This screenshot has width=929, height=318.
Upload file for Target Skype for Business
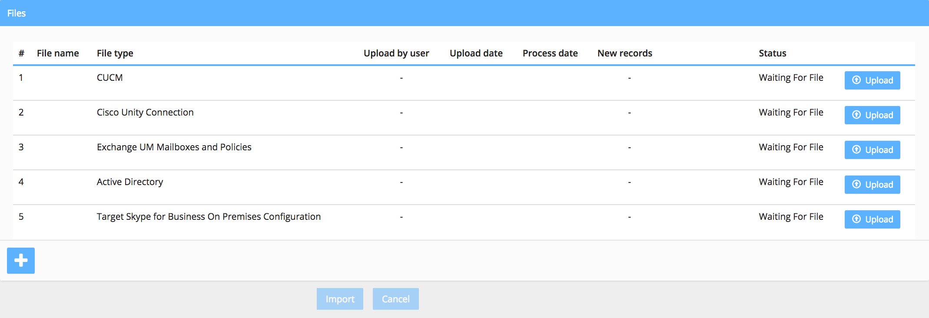(x=872, y=219)
